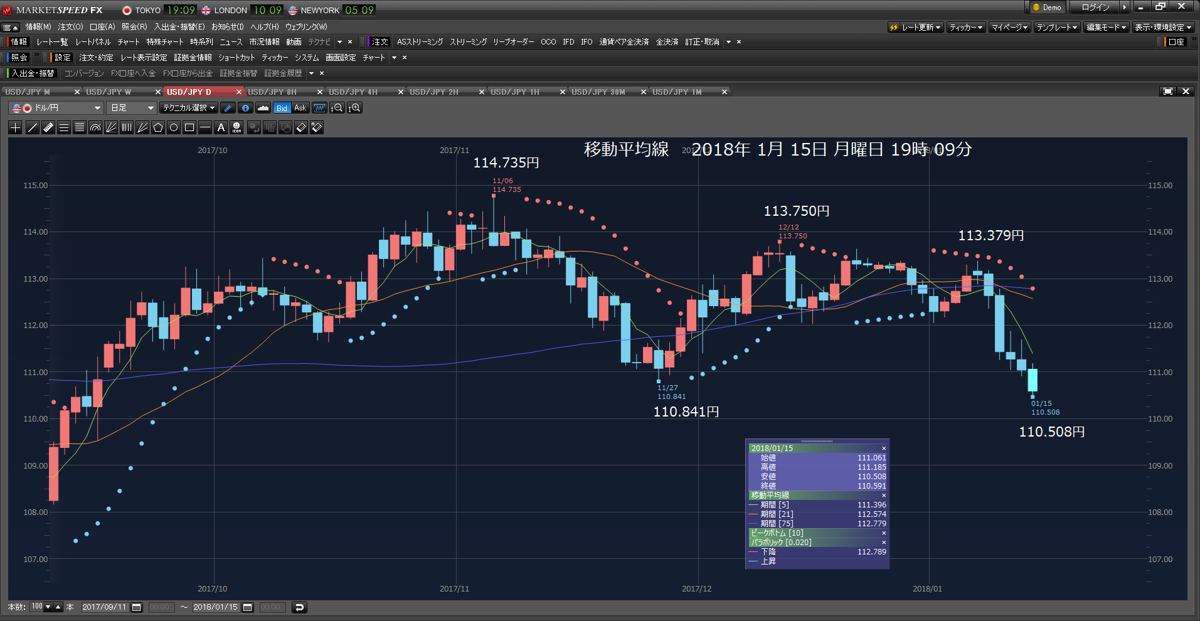Close the ピークボトム [10] indicator legend
The height and width of the screenshot is (621, 1200).
click(x=884, y=533)
